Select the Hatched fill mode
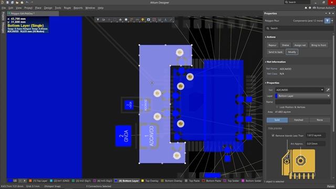 (299, 120)
